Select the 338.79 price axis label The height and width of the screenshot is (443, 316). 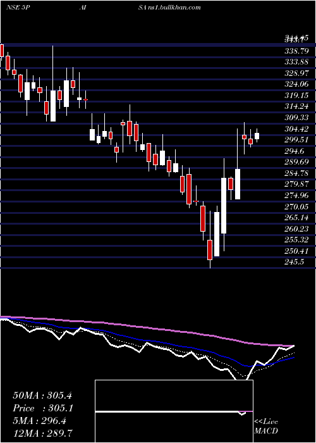click(296, 51)
